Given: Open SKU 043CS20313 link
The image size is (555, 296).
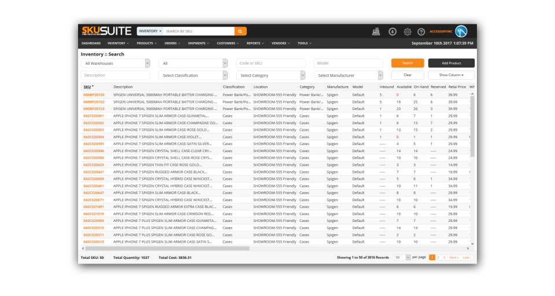Looking at the screenshot, I should click(x=94, y=242).
